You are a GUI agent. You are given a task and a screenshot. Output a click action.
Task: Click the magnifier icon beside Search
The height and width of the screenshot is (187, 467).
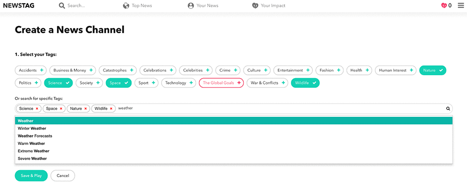[62, 6]
